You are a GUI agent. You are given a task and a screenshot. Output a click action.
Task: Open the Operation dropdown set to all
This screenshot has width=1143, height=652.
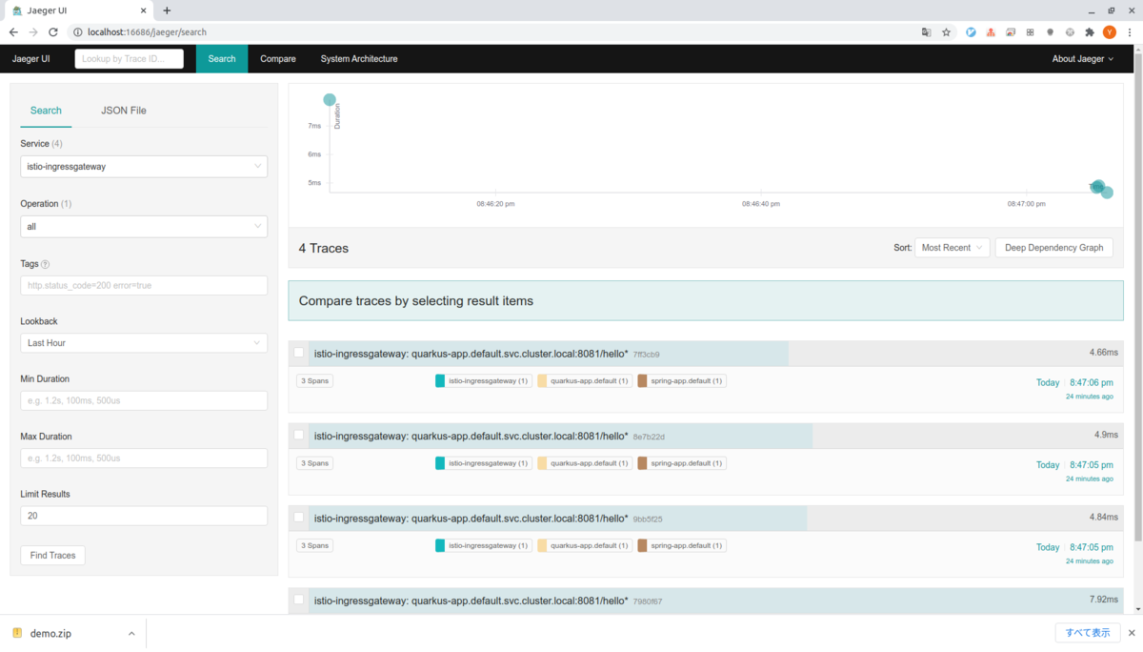[144, 227]
